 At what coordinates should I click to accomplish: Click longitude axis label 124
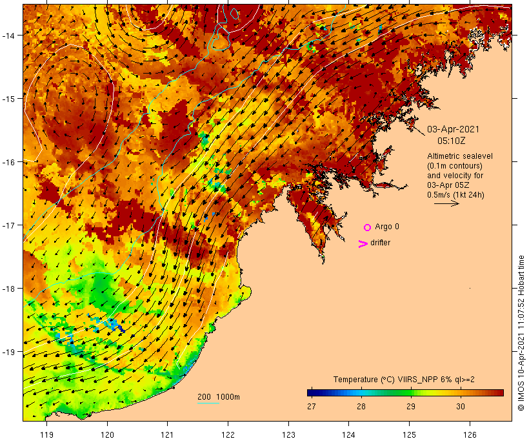pos(349,434)
